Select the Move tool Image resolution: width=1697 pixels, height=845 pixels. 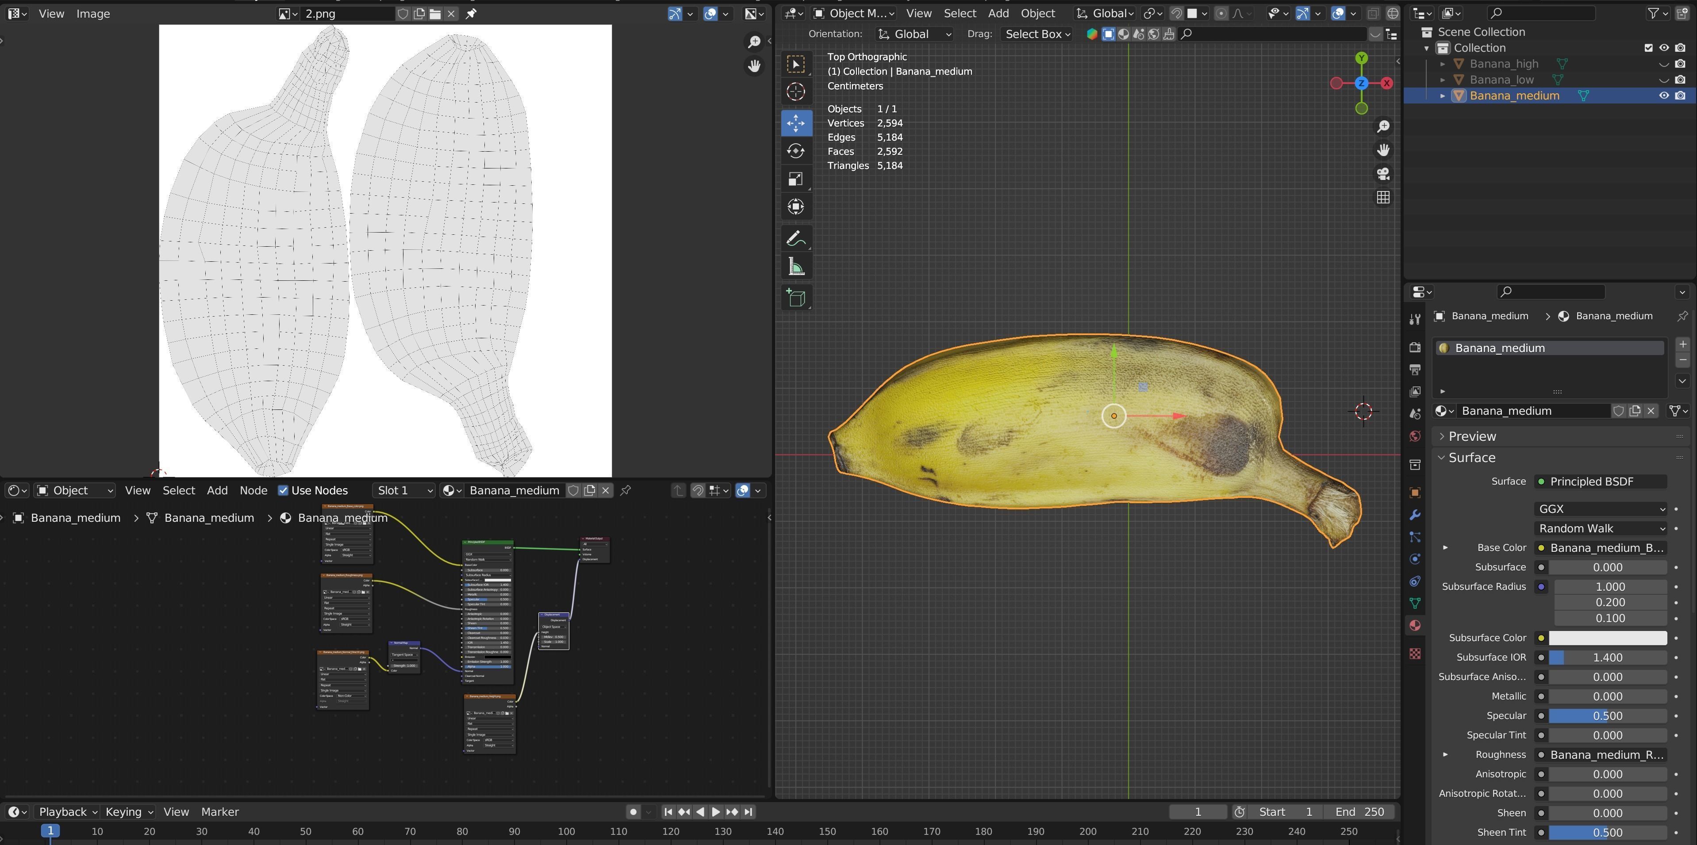tap(796, 123)
